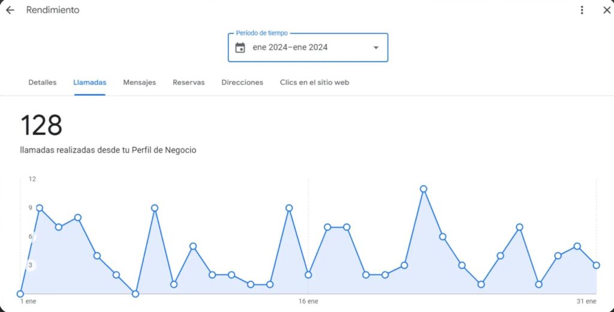Screen dimensions: 614x312
Task: Go to the Reservas tab
Action: click(189, 83)
